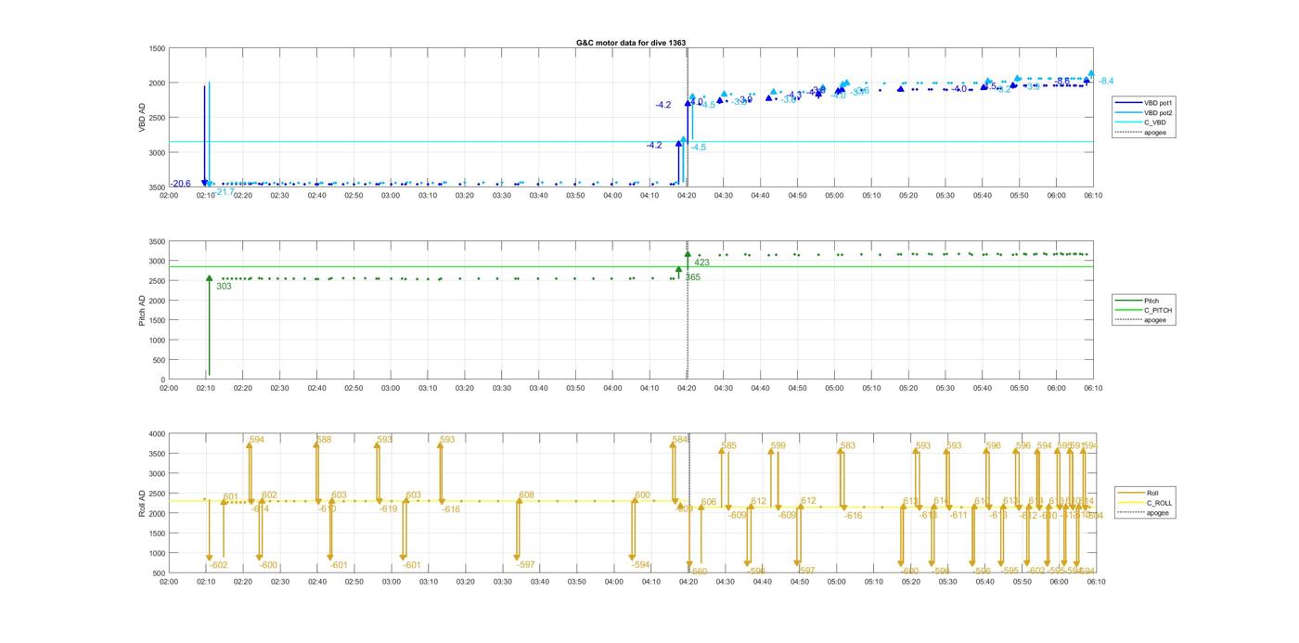Click the '-21.7' VBD data label
1299x643 pixels.
pyautogui.click(x=224, y=191)
